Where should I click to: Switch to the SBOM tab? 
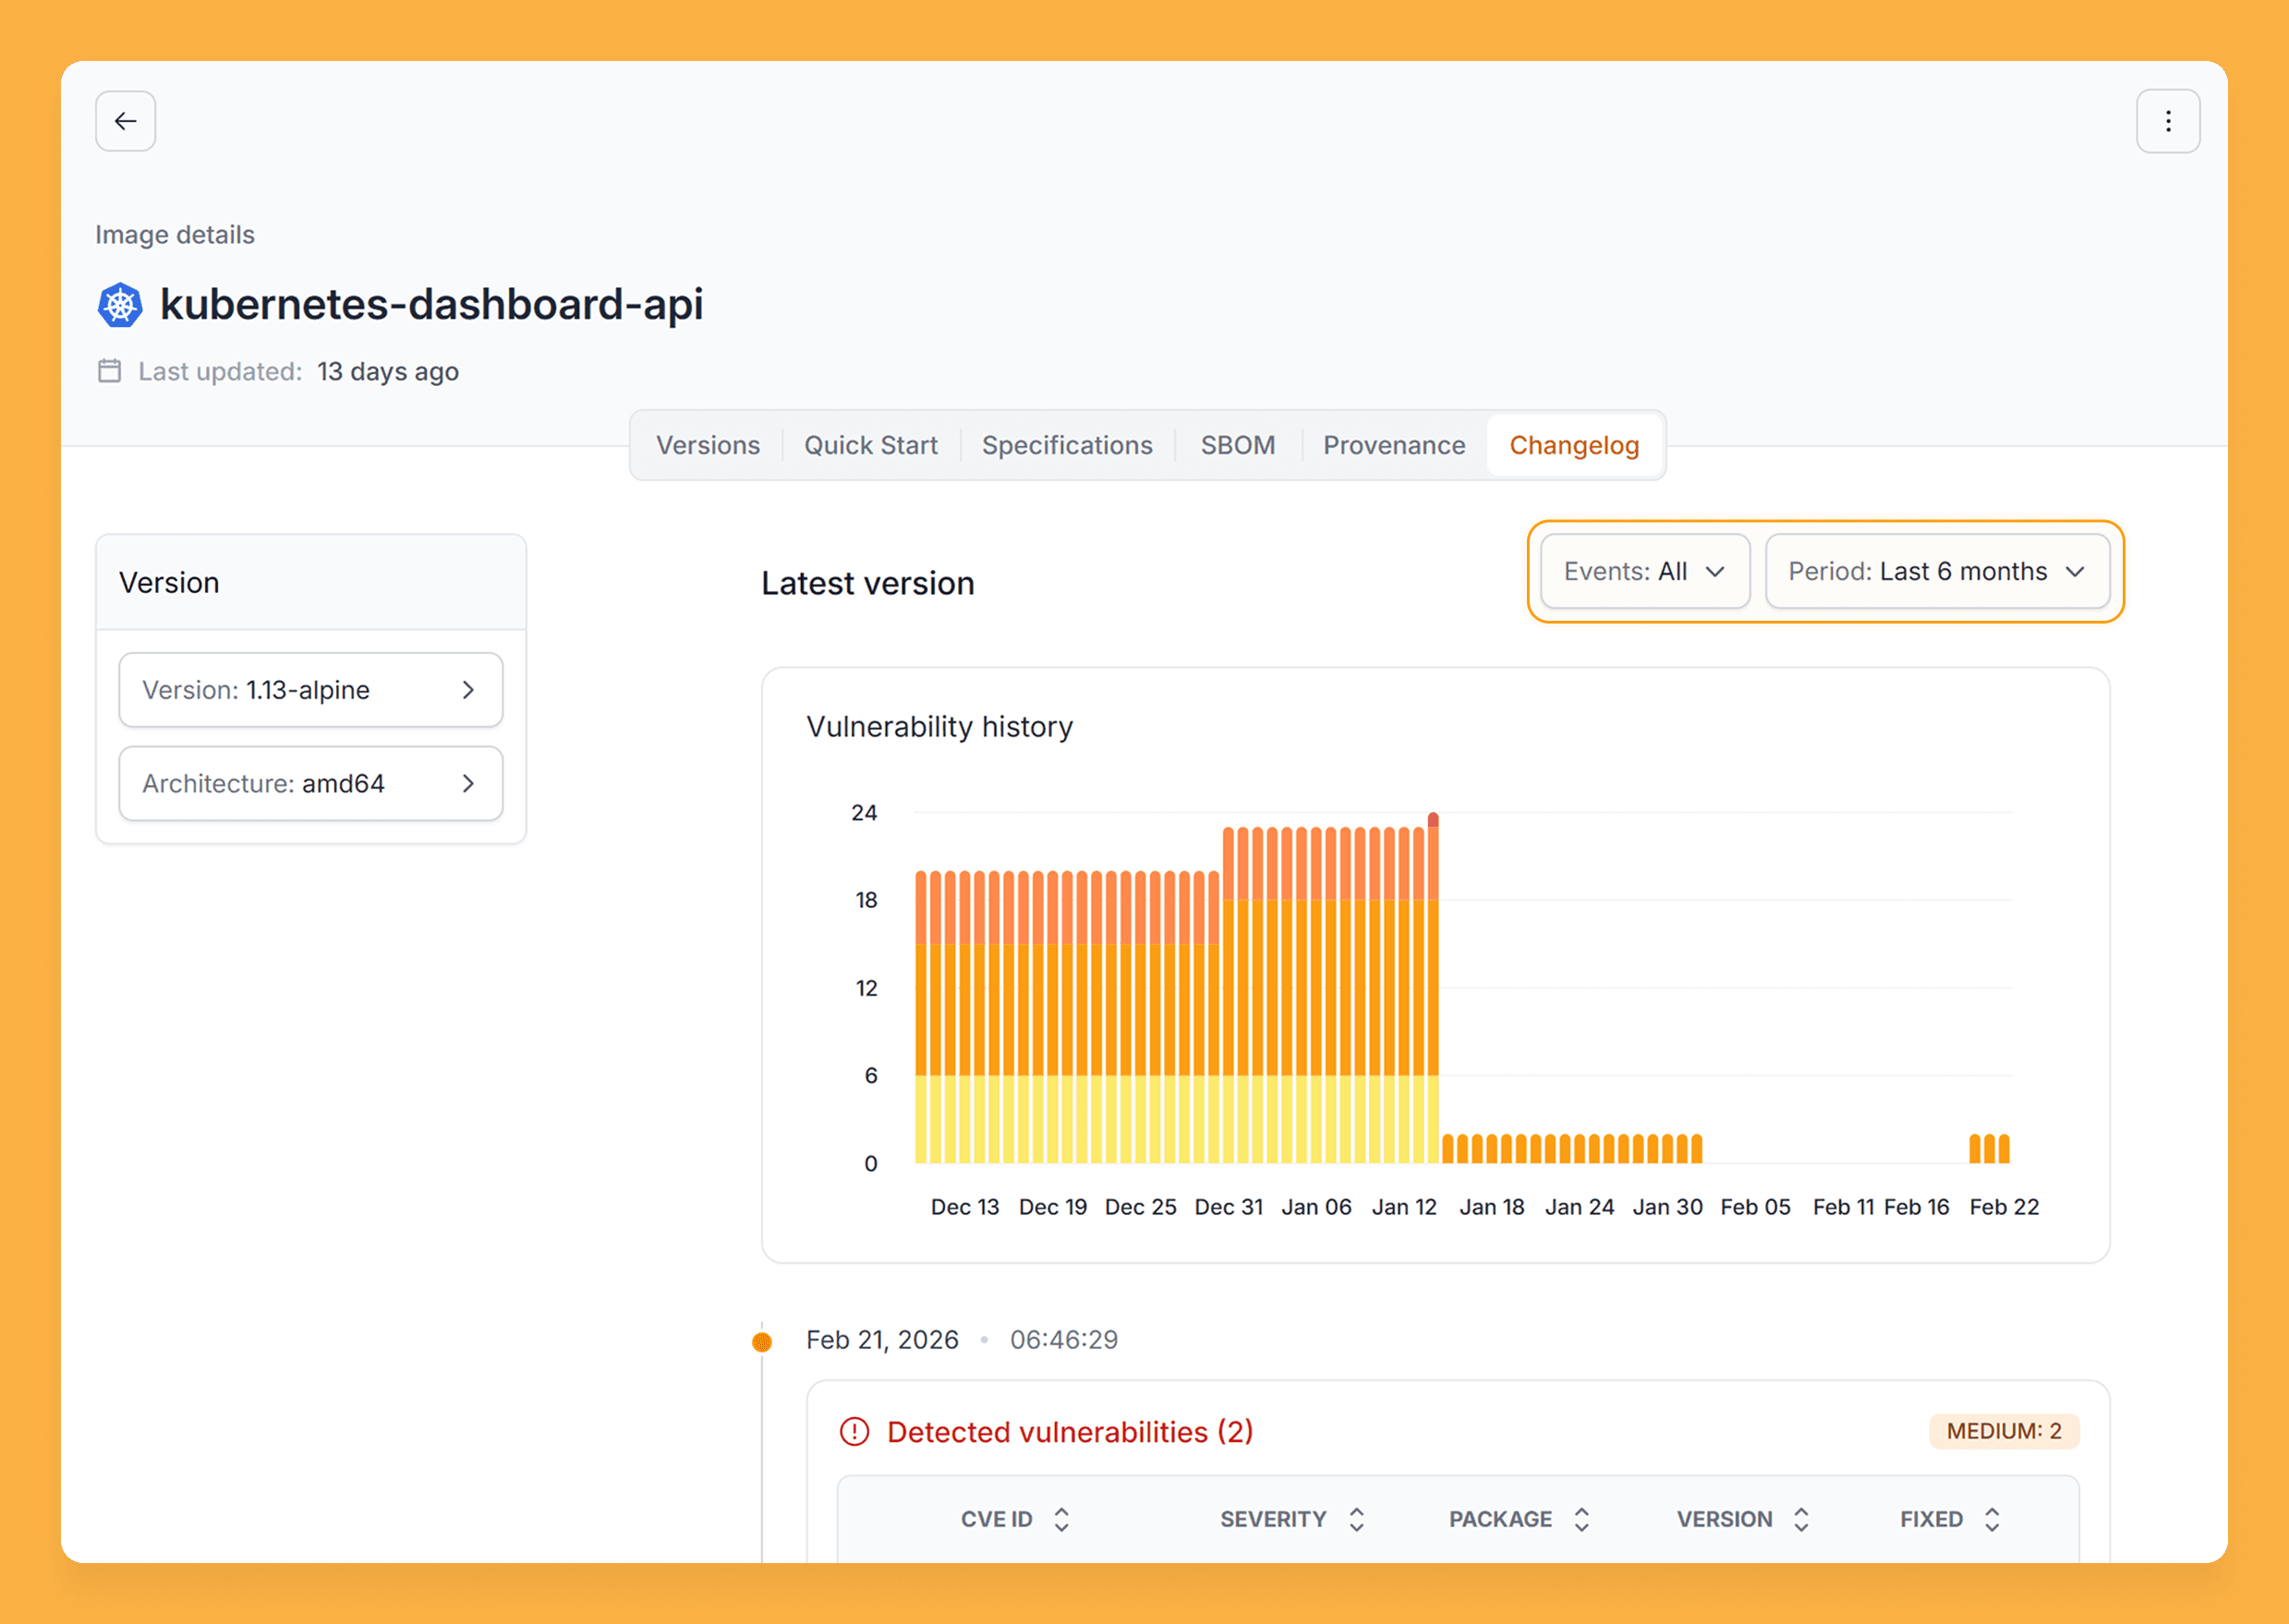1237,445
